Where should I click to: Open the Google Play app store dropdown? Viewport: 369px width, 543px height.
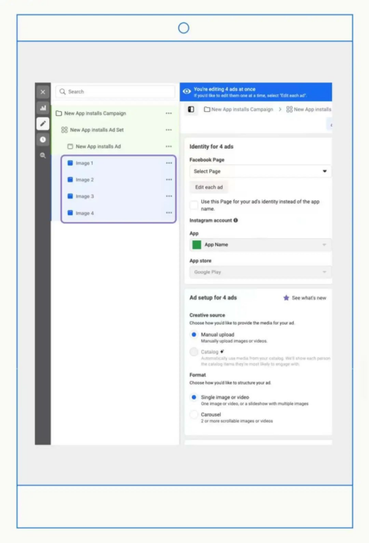[x=260, y=272]
